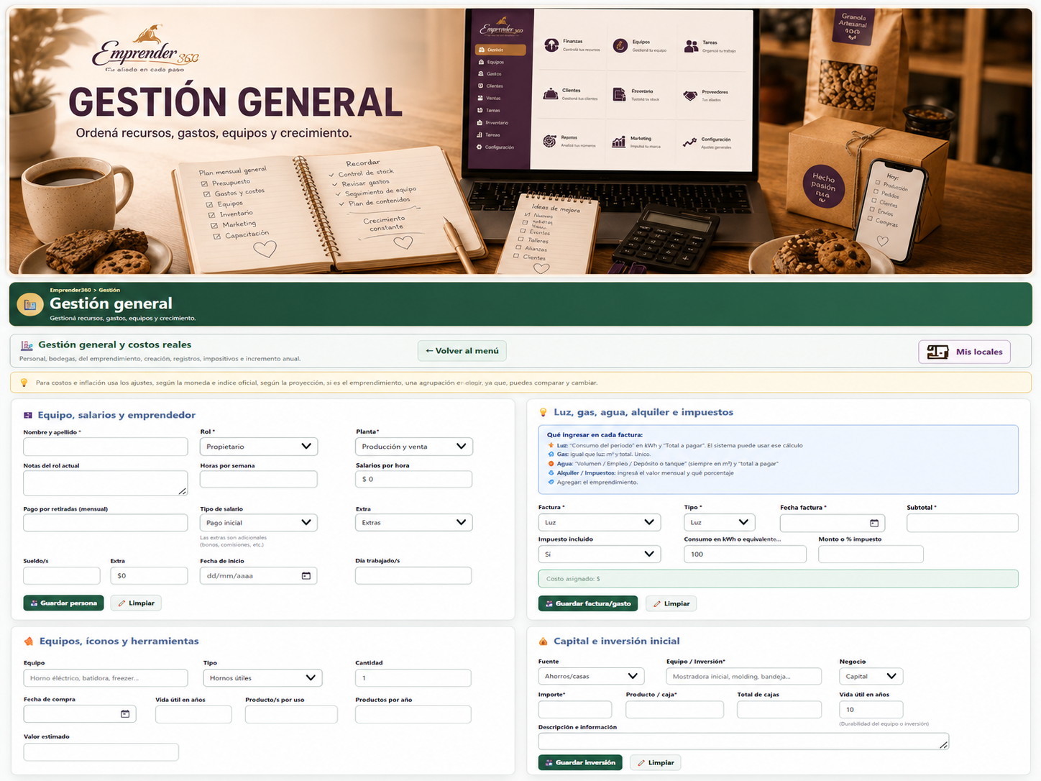Click the Luz bullet icon in the invoice guide
The image size is (1041, 781).
551,445
